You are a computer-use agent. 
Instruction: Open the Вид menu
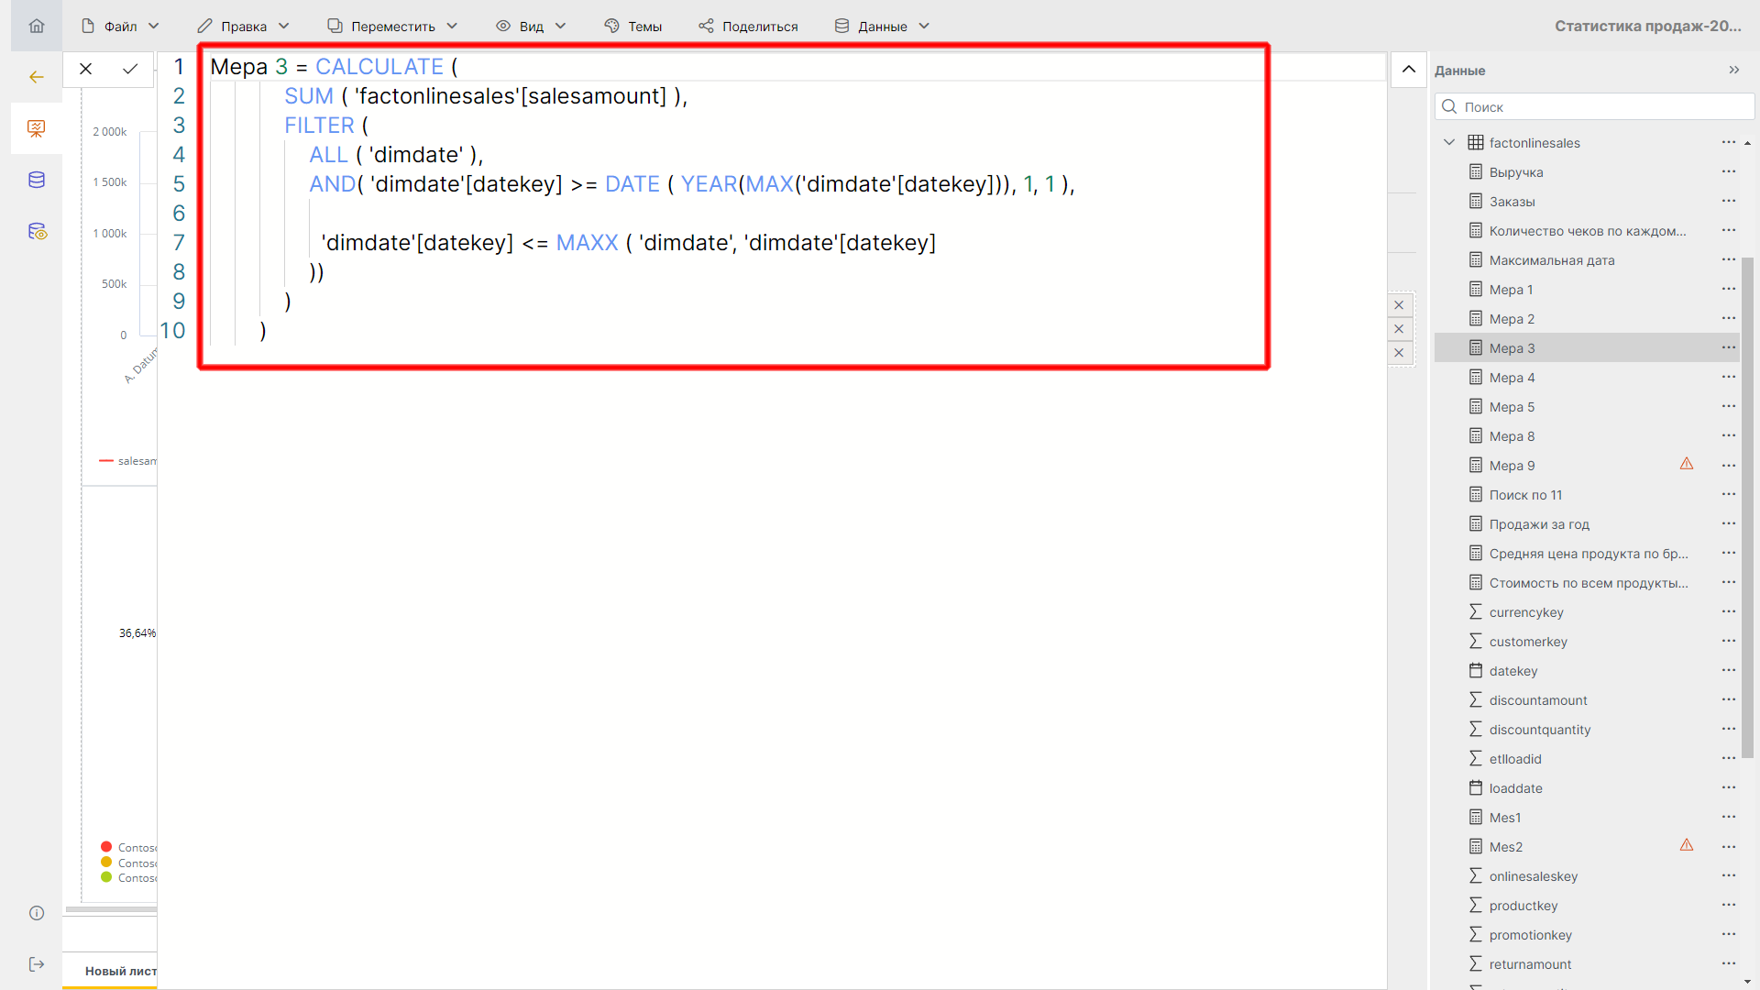[532, 26]
